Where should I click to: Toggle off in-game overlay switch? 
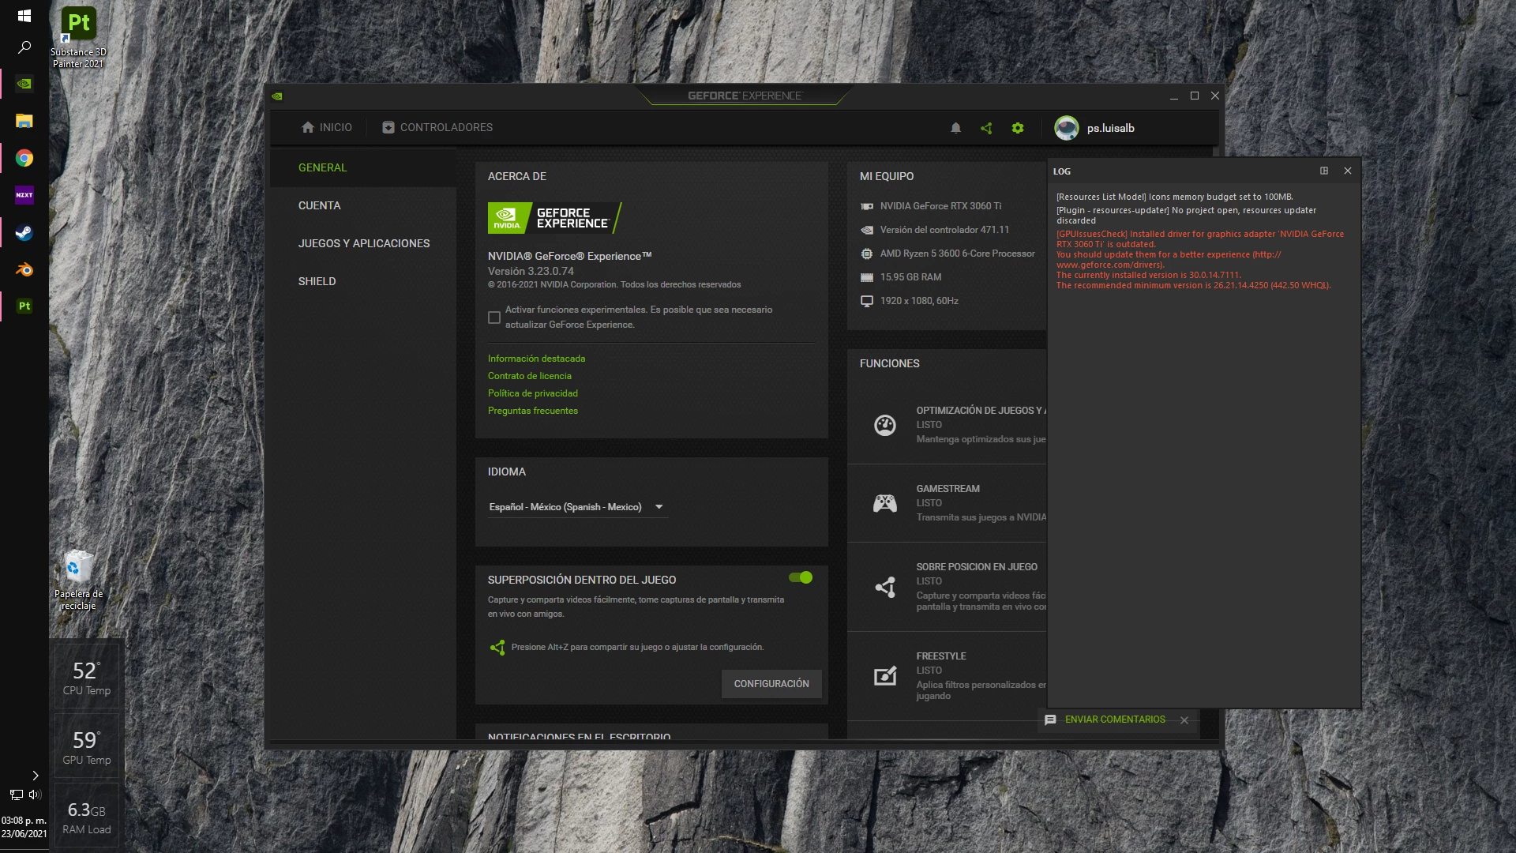pyautogui.click(x=801, y=578)
